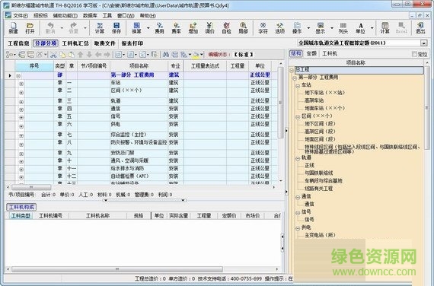The width and height of the screenshot is (434, 286).
Task: Click the 增加 add toolbar icon
Action: coord(193,28)
